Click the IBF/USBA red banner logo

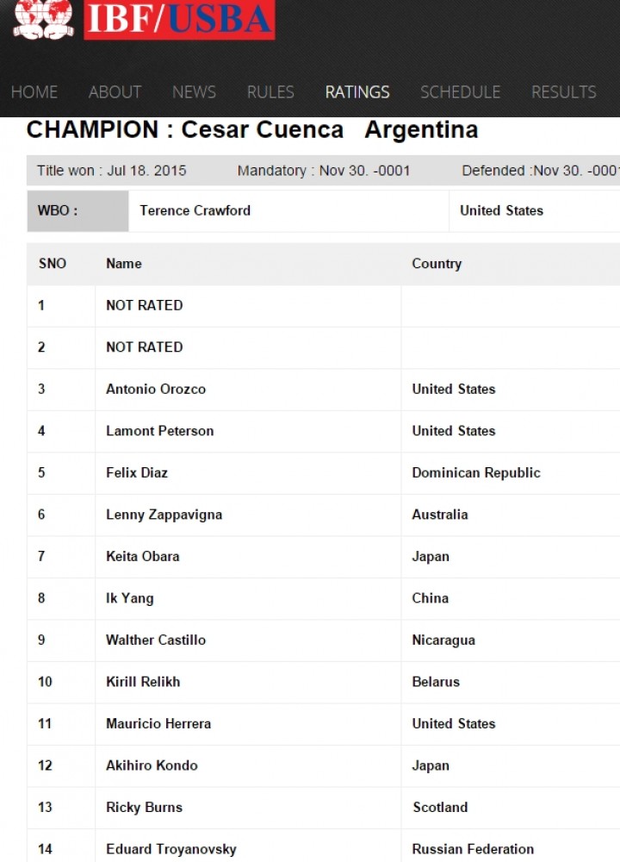[x=179, y=20]
